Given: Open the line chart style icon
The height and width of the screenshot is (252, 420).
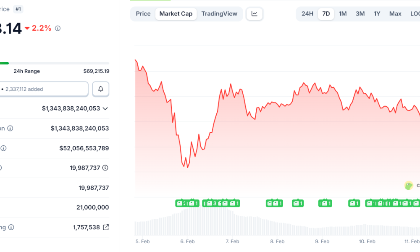Looking at the screenshot, I should pos(255,13).
